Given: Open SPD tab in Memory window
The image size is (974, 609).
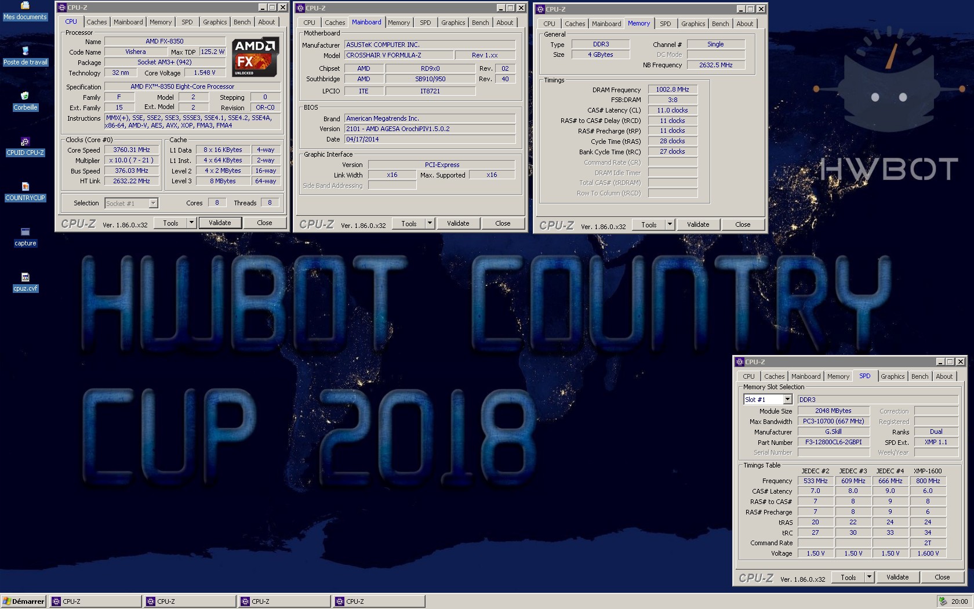Looking at the screenshot, I should (x=666, y=24).
